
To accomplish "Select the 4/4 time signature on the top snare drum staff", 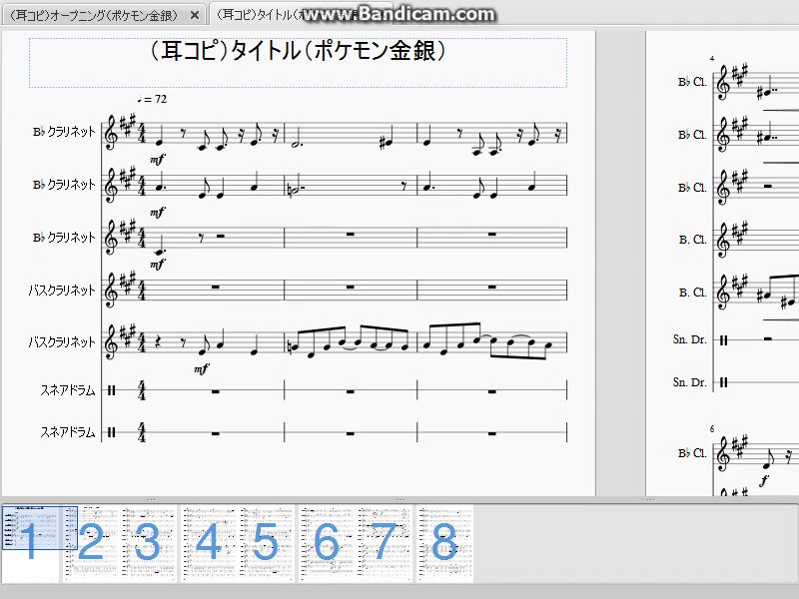I will point(142,390).
